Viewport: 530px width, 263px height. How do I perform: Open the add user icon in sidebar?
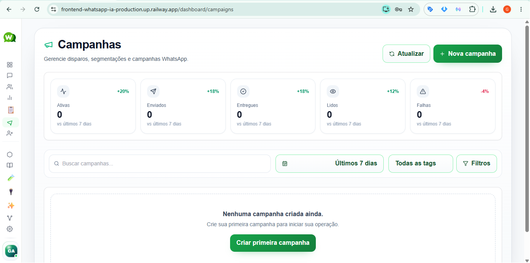[x=10, y=133]
